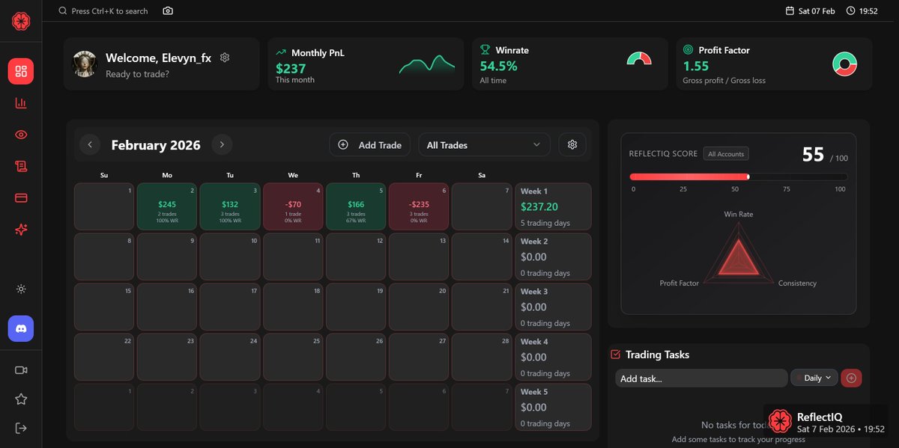
Task: Click the trophy icon beside Winrate
Action: (485, 50)
